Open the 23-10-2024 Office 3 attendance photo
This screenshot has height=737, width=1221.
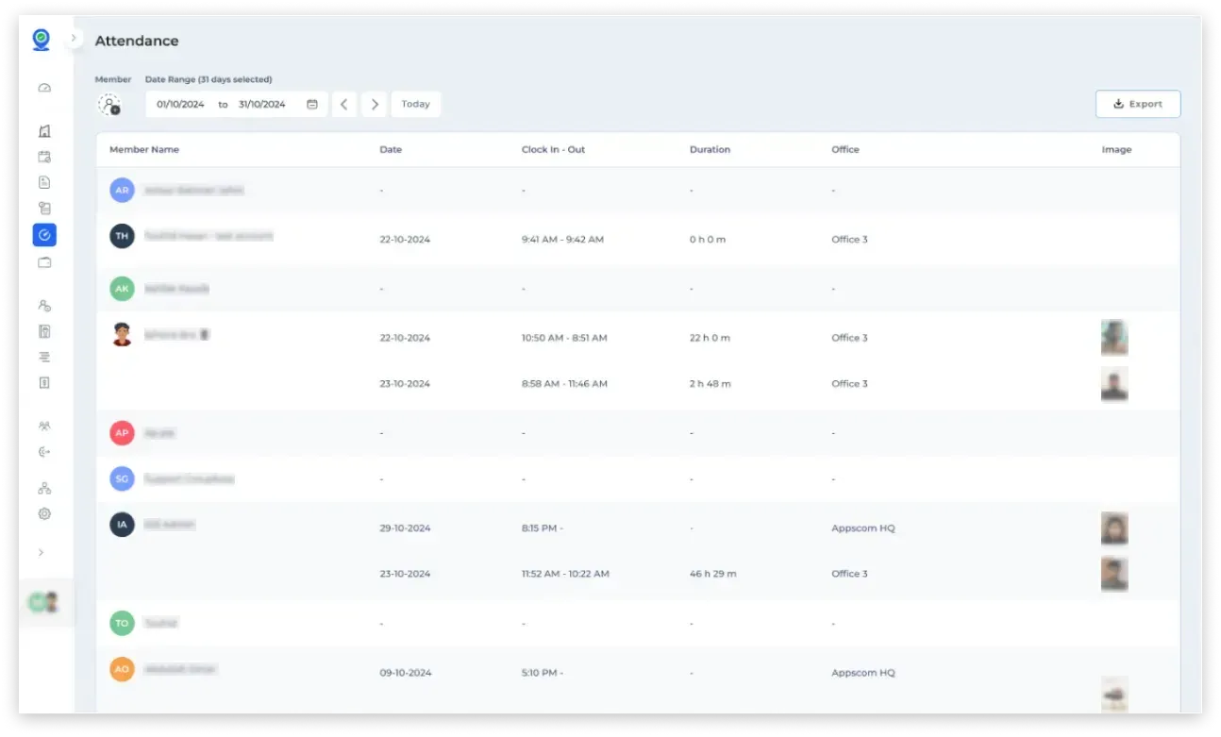pyautogui.click(x=1114, y=384)
